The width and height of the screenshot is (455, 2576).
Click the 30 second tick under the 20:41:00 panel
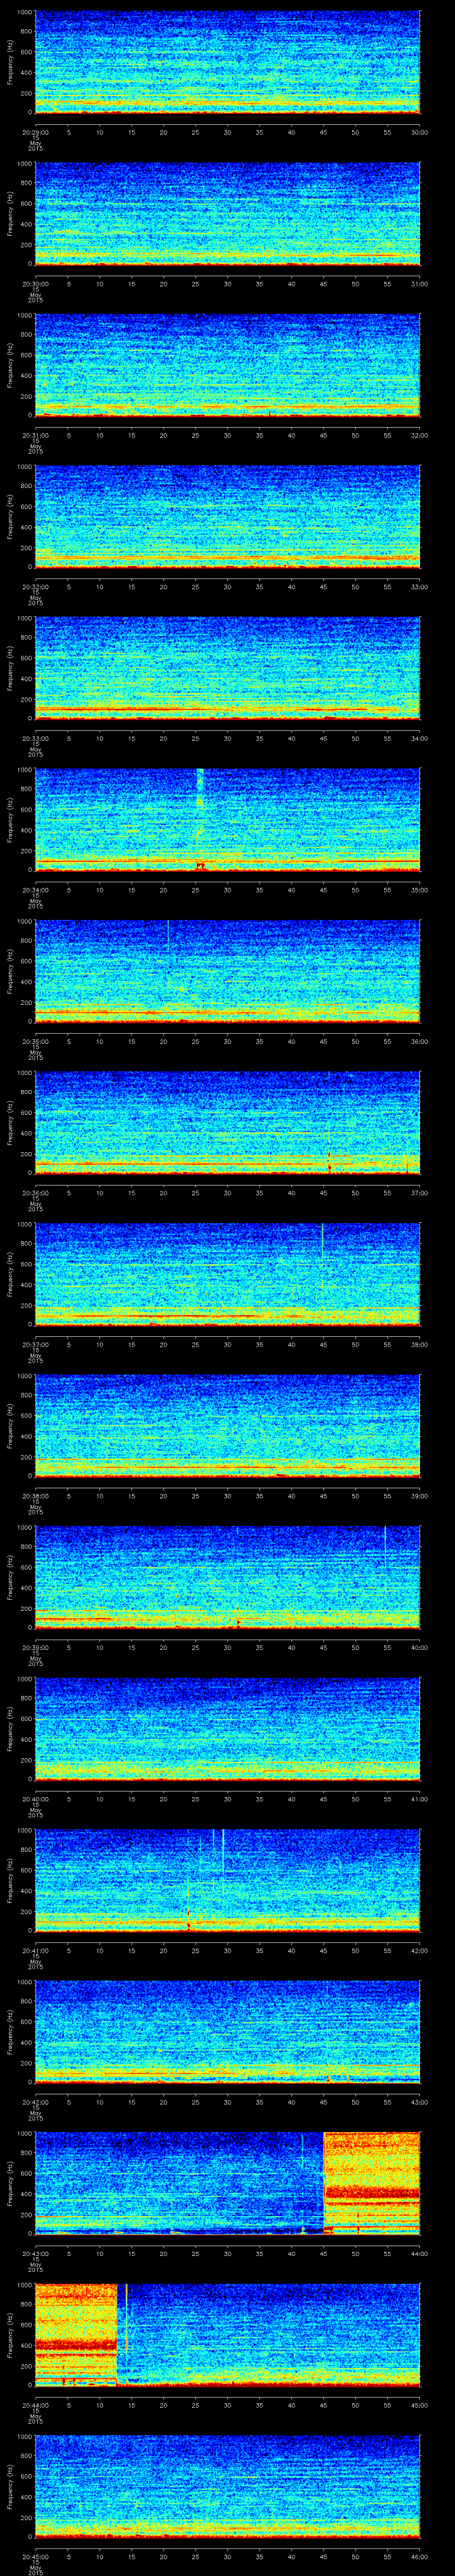(x=227, y=1950)
